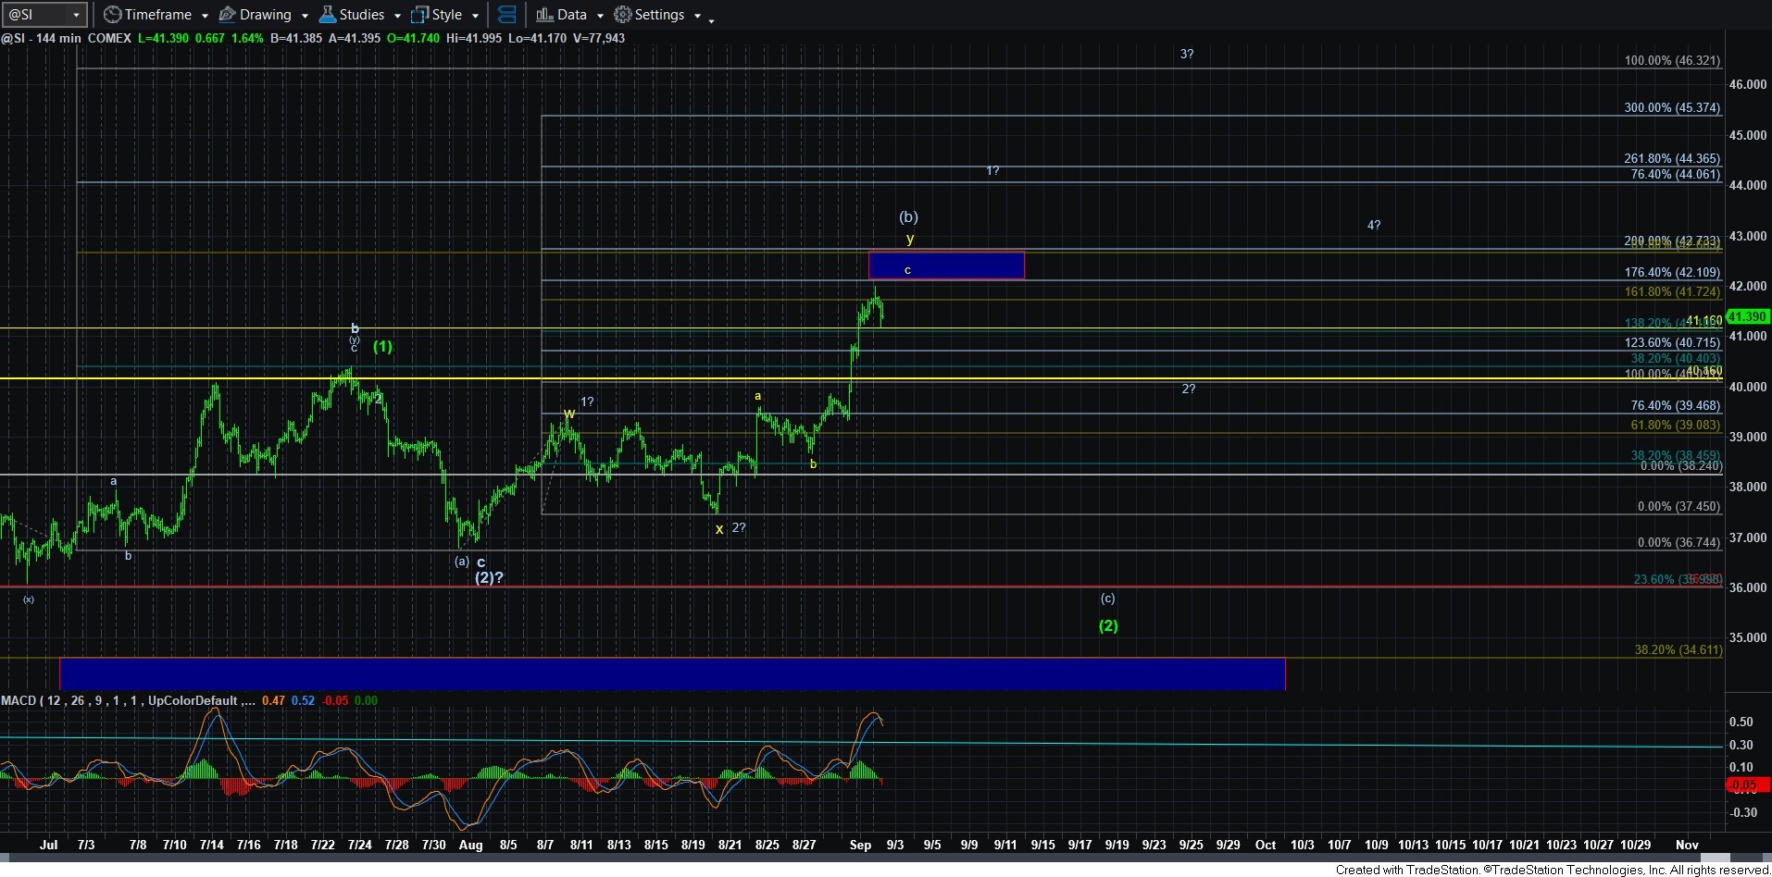Select the '3?' label near chart top

pos(1187,55)
